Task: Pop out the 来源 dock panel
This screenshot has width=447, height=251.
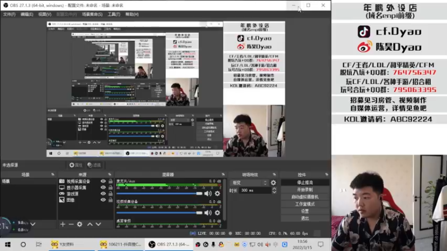Action: 110,175
